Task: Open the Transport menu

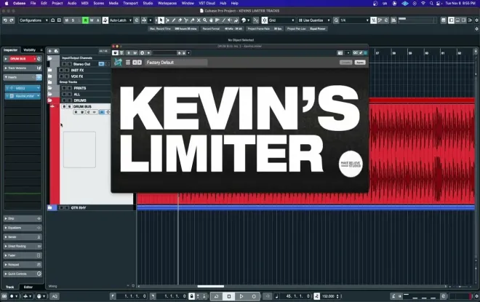Action: coord(129,4)
